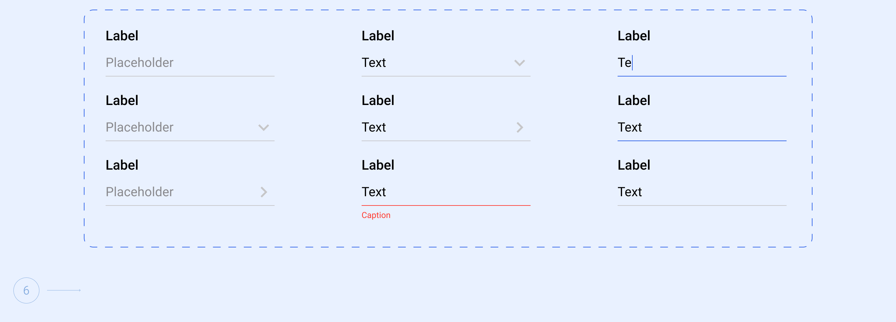
Task: Click the red Caption error message
Action: [x=376, y=215]
